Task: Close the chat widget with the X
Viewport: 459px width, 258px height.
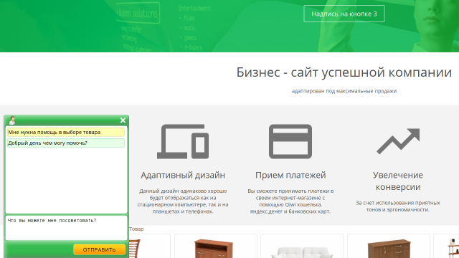Action: [x=123, y=120]
